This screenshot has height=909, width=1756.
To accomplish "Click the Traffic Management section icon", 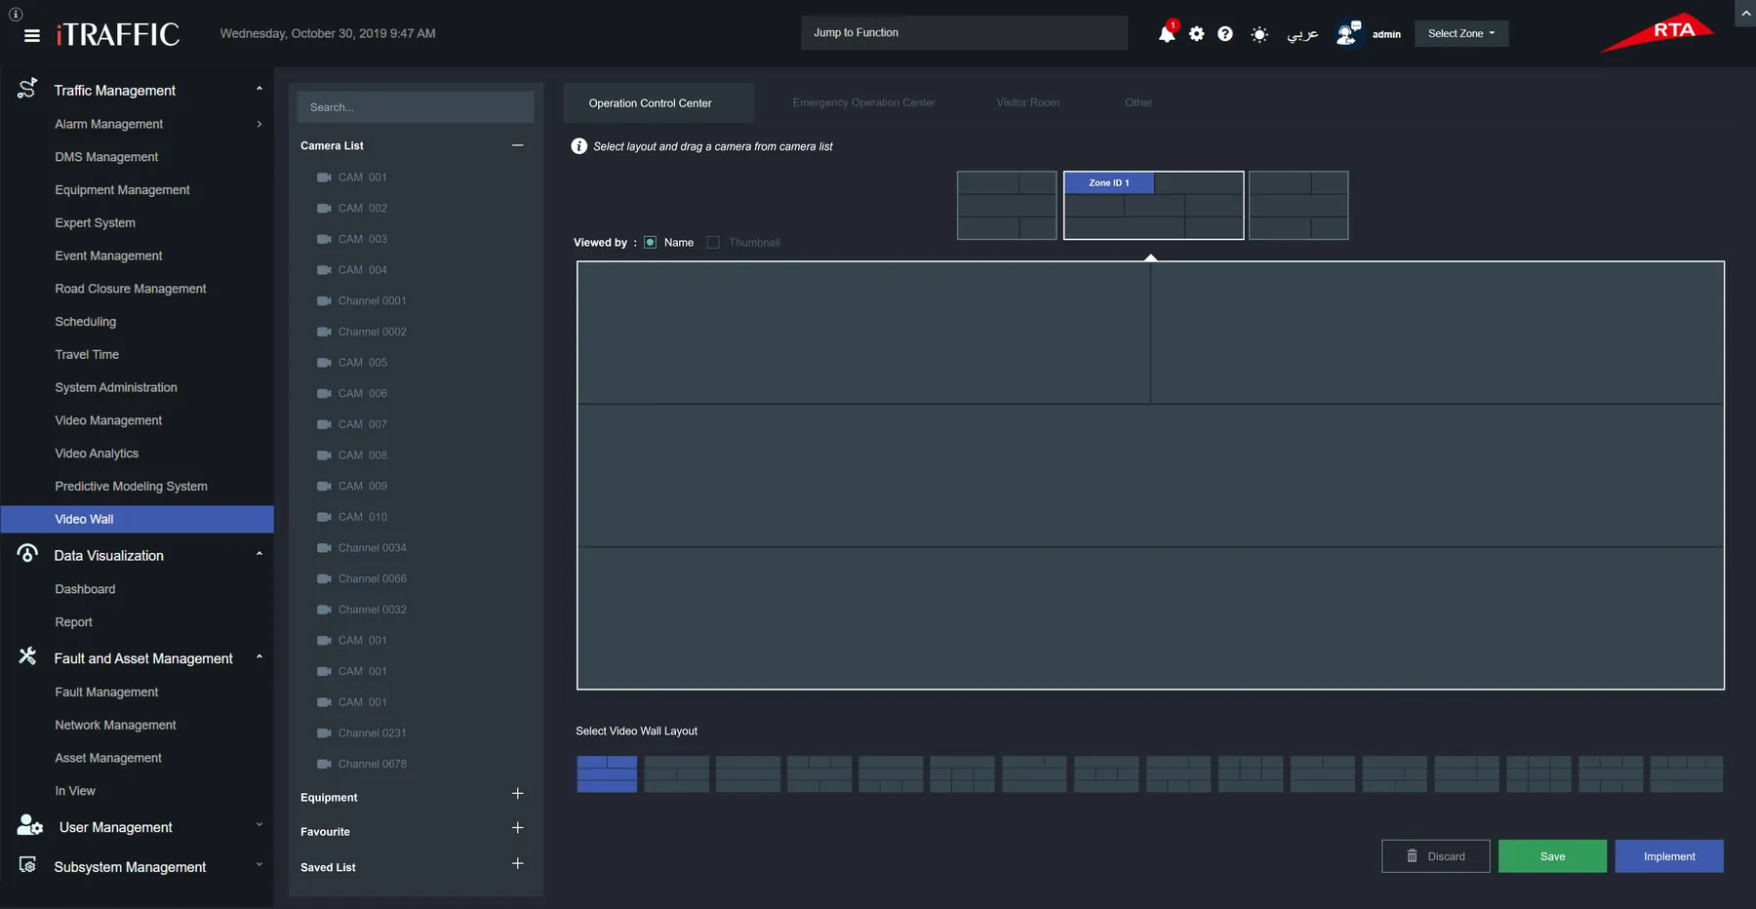I will (x=27, y=89).
